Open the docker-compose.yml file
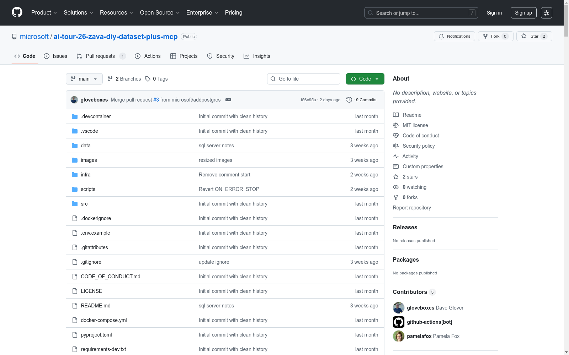Viewport: 569px width, 355px height. (x=104, y=320)
